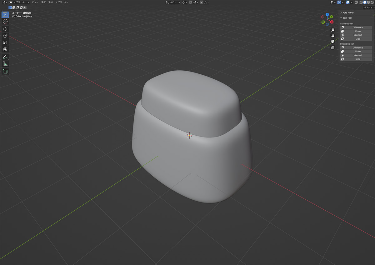Toggle X-ray display in header
This screenshot has height=265, width=375.
(x=356, y=2)
